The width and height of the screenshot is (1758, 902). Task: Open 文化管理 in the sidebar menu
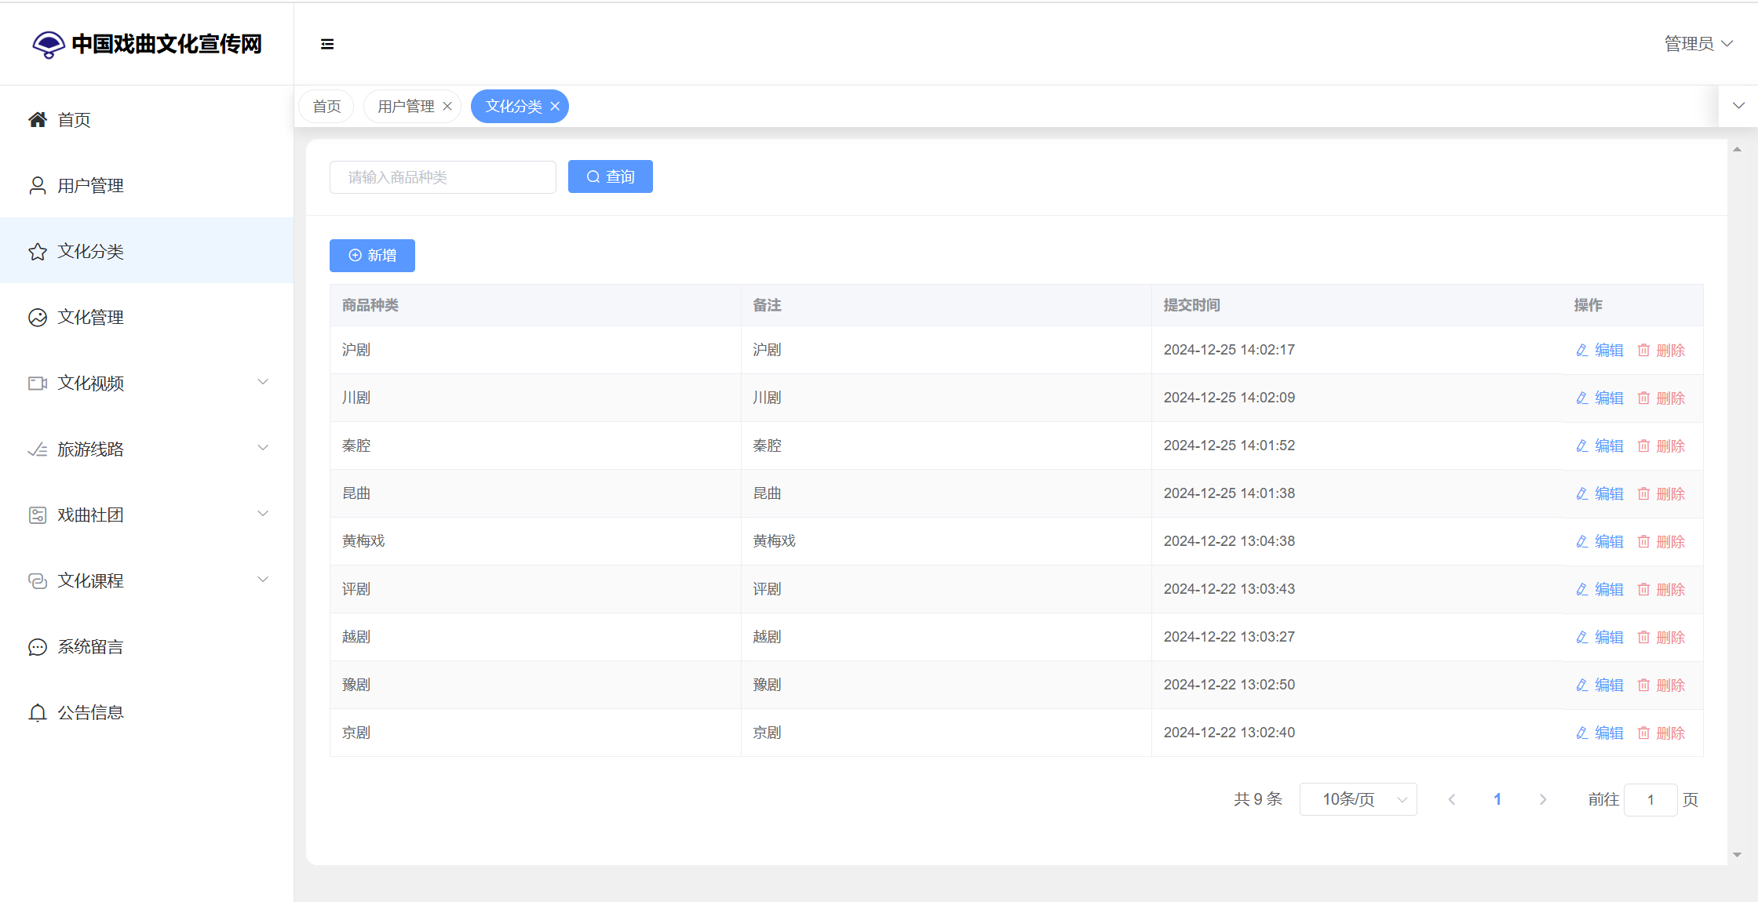(90, 318)
